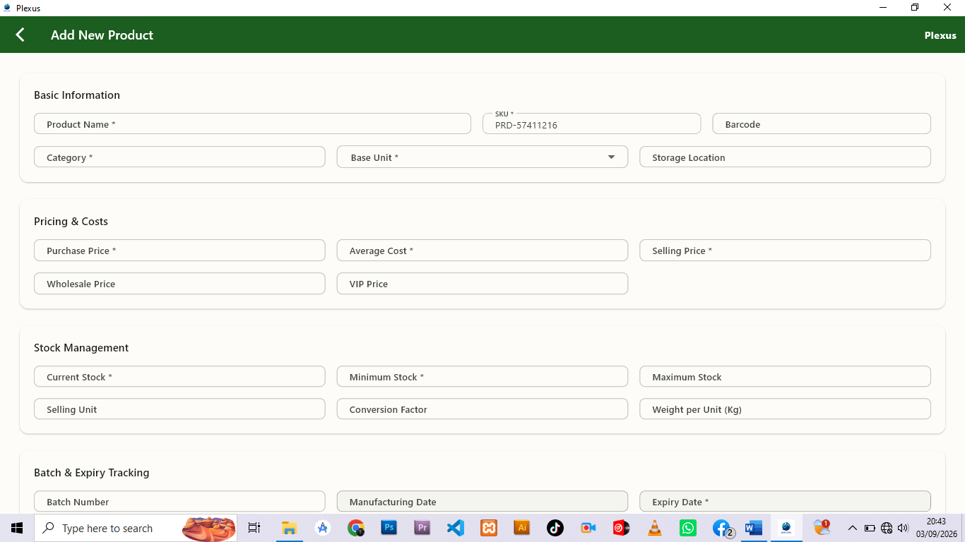This screenshot has width=965, height=542.
Task: Click the Wholesale Price field
Action: click(x=179, y=283)
